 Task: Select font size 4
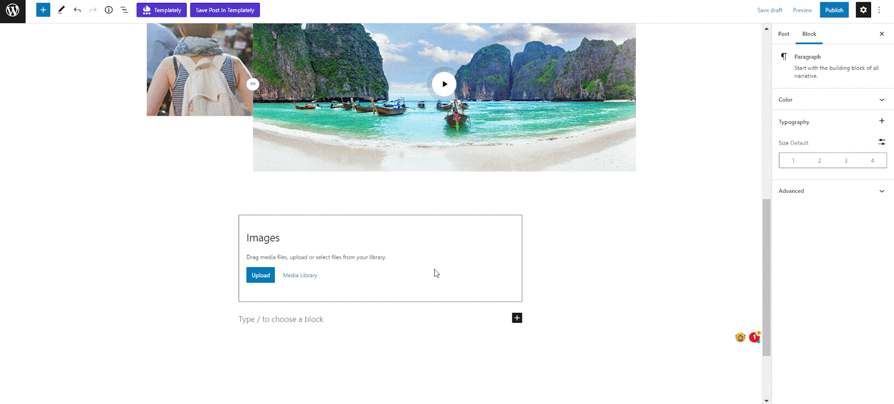[872, 161]
